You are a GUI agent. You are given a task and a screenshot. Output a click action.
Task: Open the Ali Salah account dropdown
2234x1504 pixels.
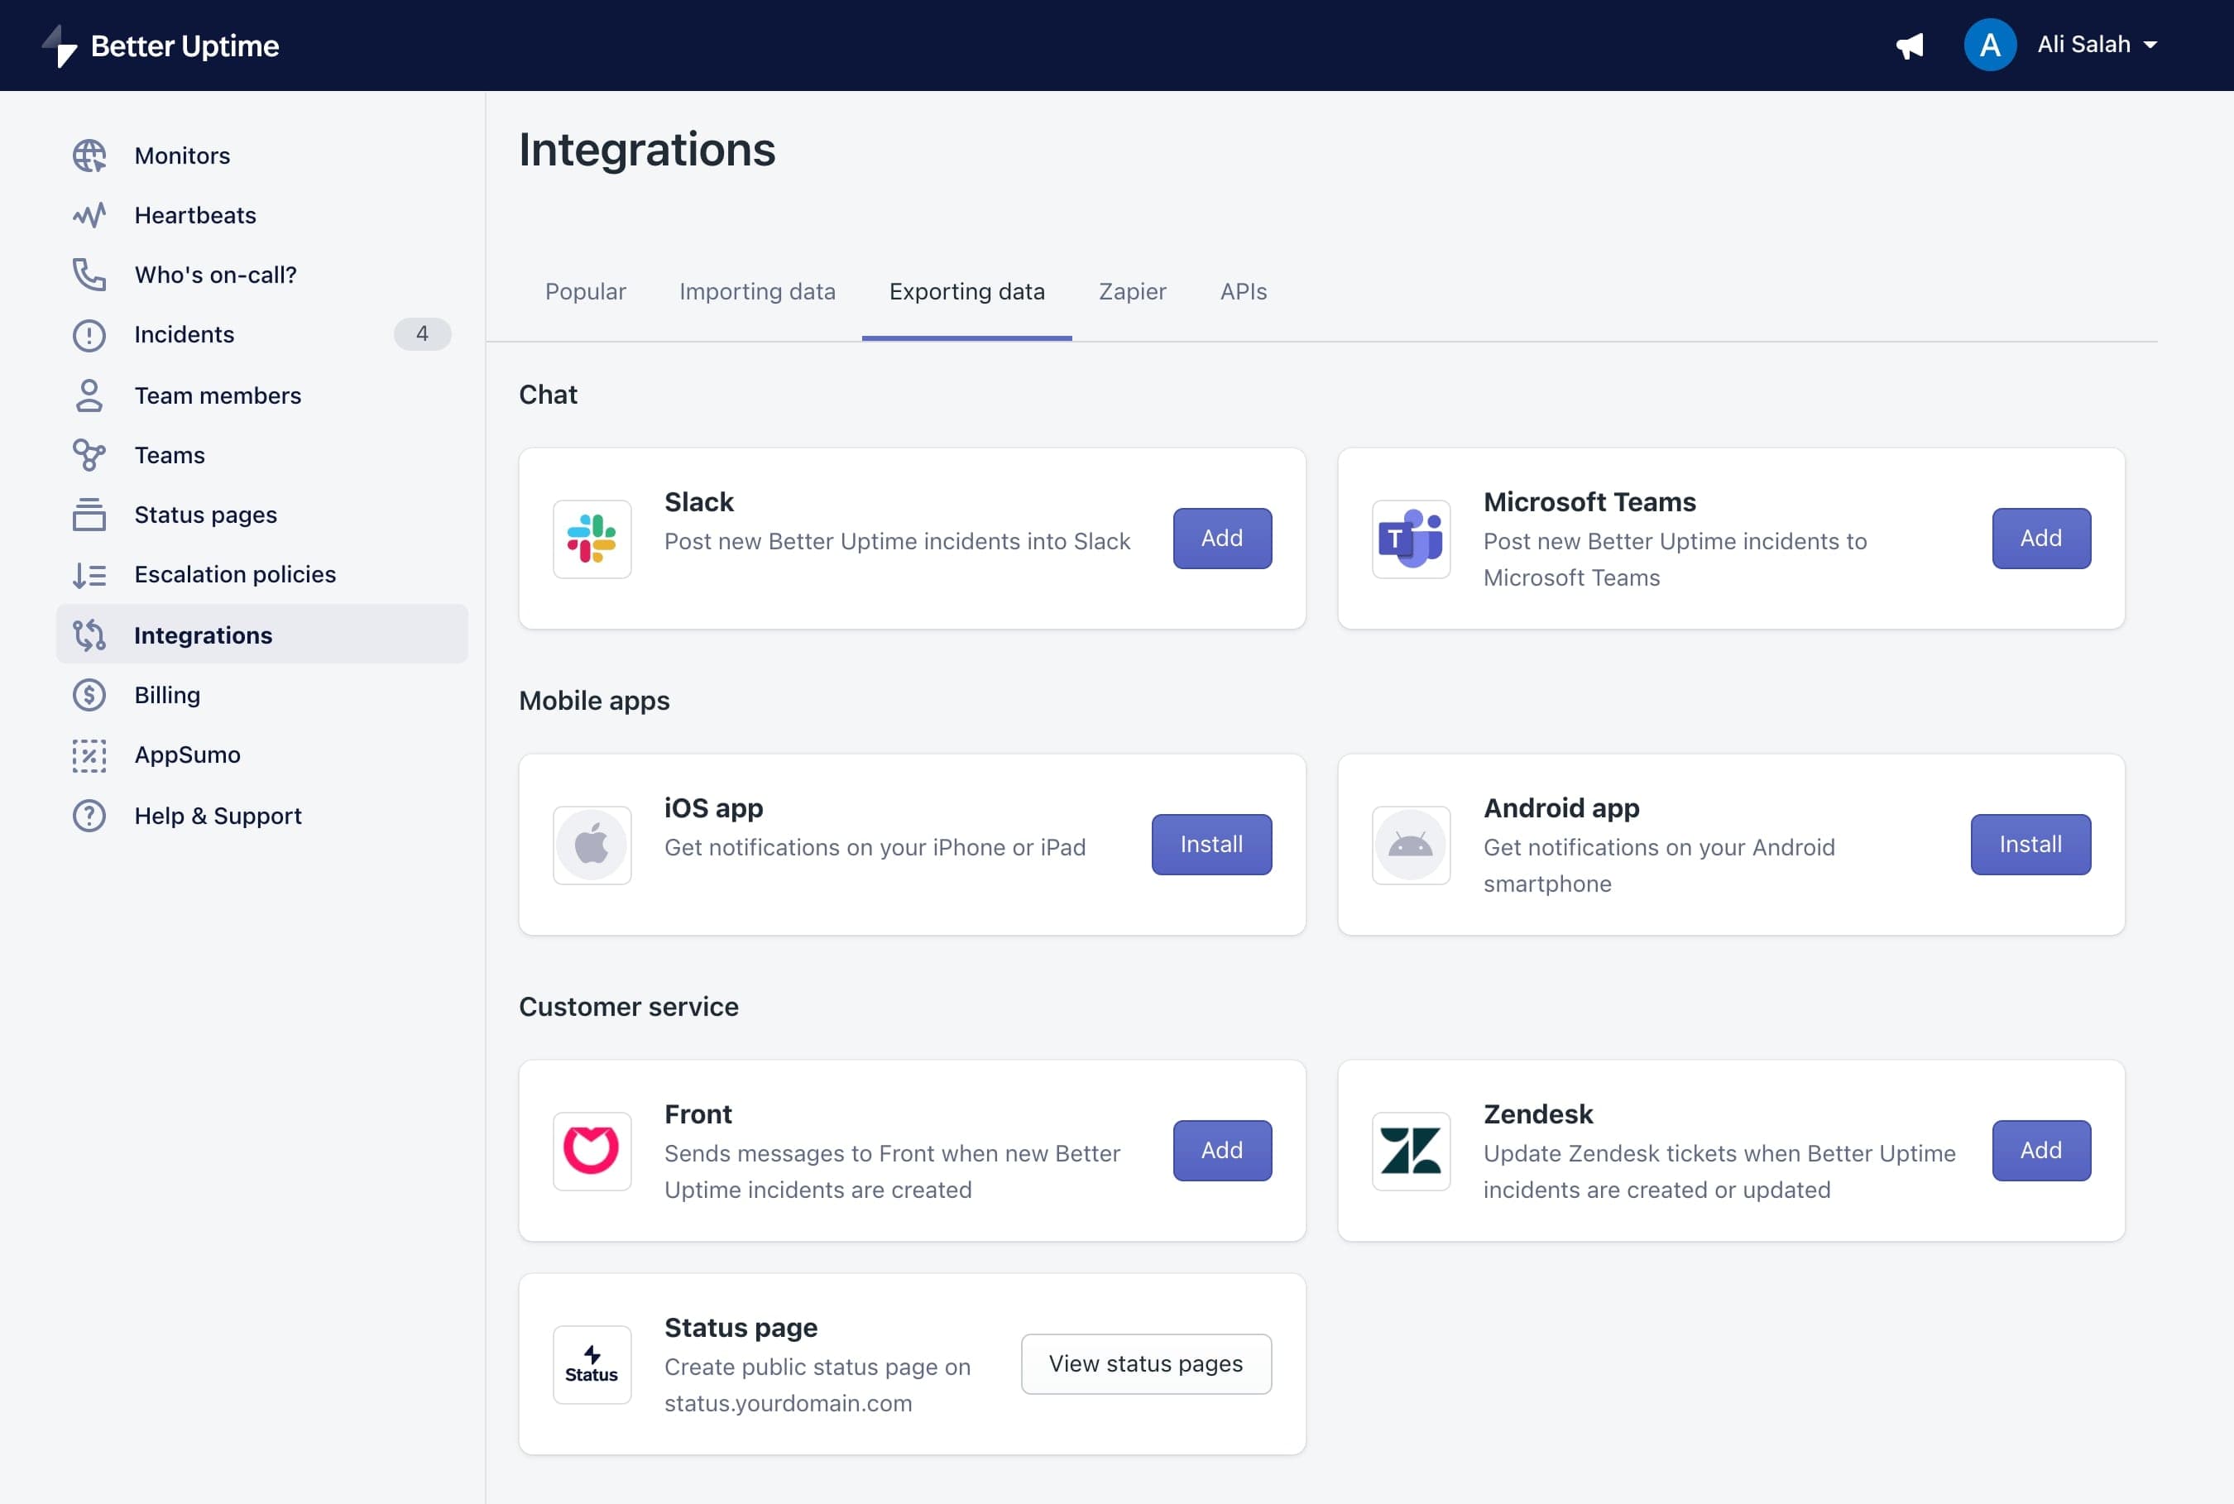[2095, 45]
